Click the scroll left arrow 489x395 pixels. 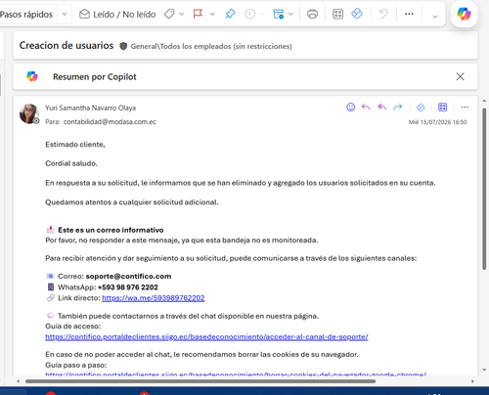(x=19, y=381)
